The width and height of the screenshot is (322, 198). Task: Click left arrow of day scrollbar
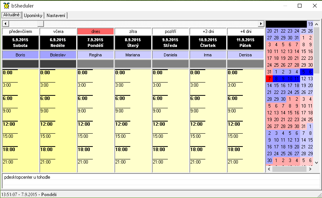[6, 24]
